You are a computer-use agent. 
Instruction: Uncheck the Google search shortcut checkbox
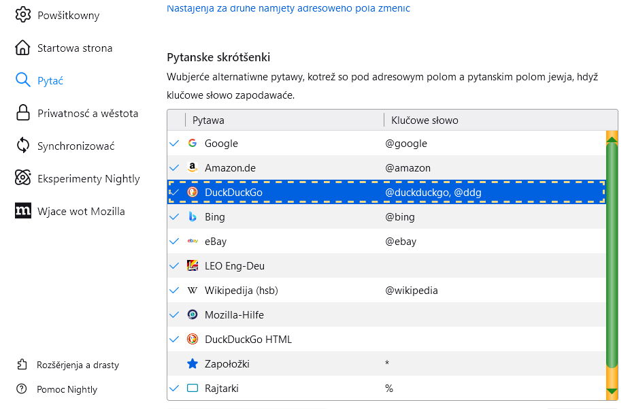pos(175,144)
